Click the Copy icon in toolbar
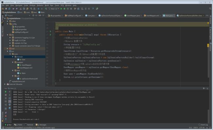213x130 pixels. point(24,9)
